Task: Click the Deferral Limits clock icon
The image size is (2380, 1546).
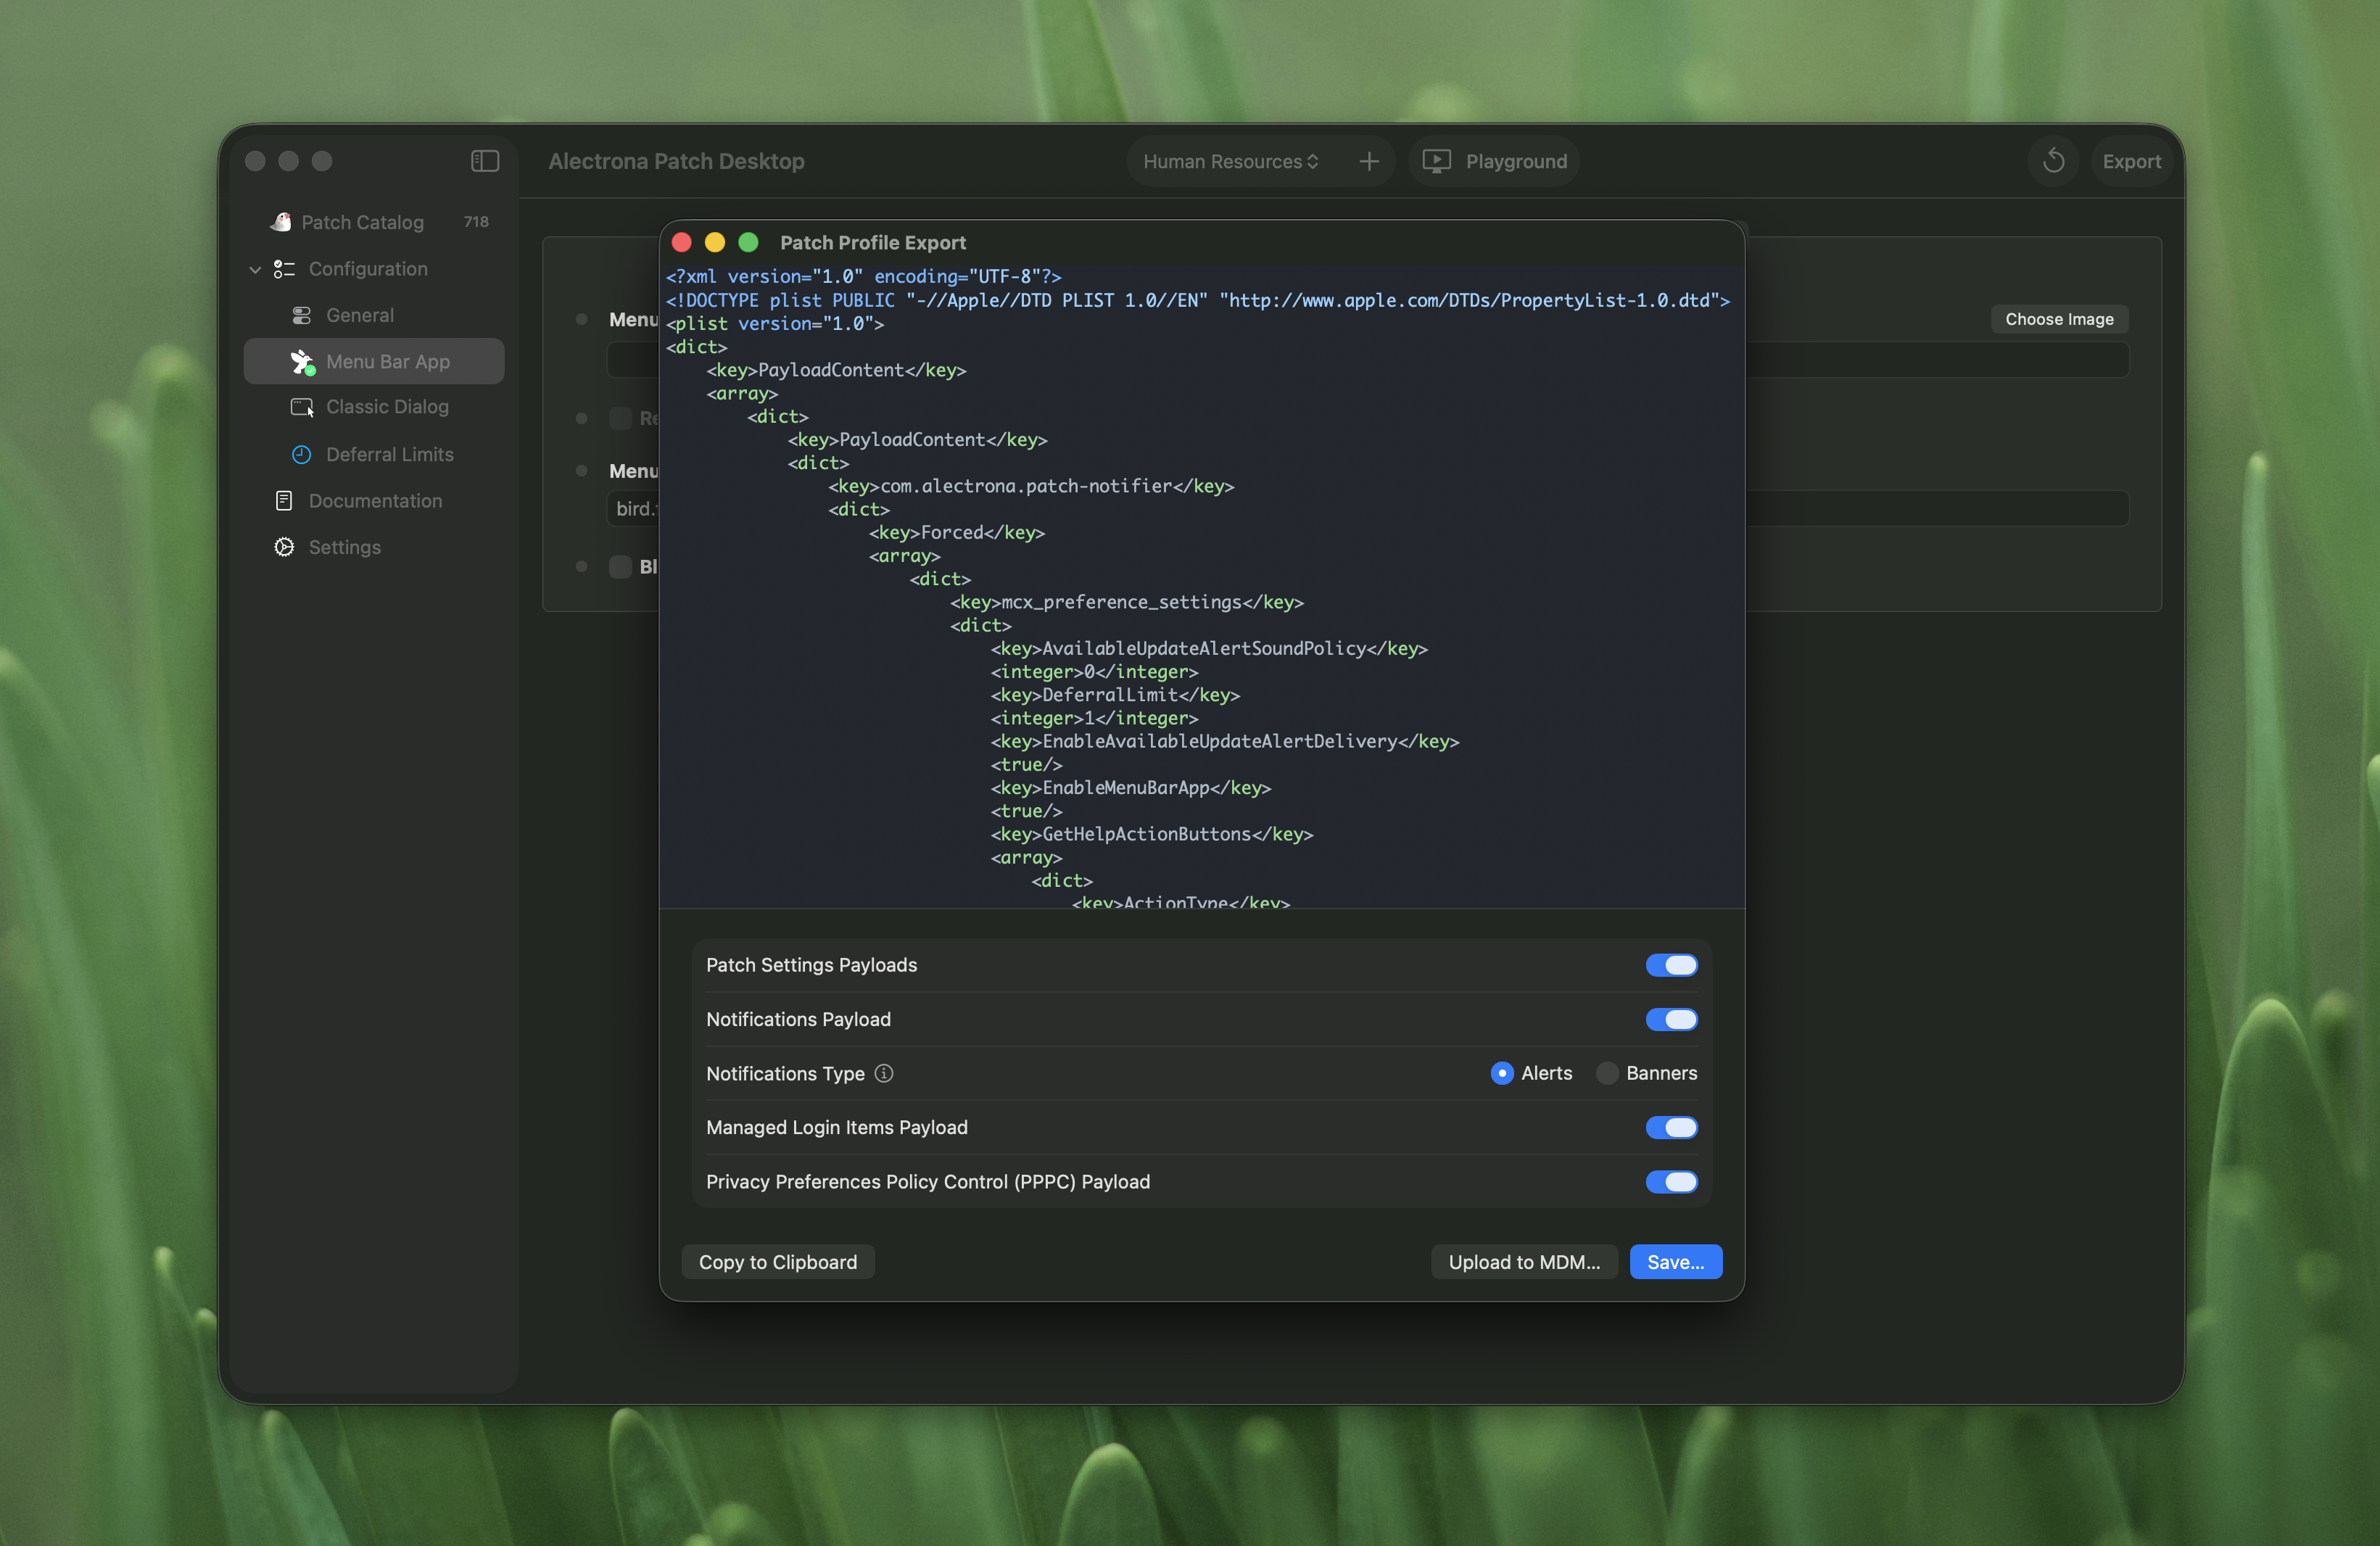Action: point(301,454)
